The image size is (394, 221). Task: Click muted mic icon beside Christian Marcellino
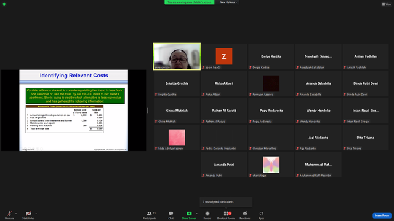pos(251,149)
